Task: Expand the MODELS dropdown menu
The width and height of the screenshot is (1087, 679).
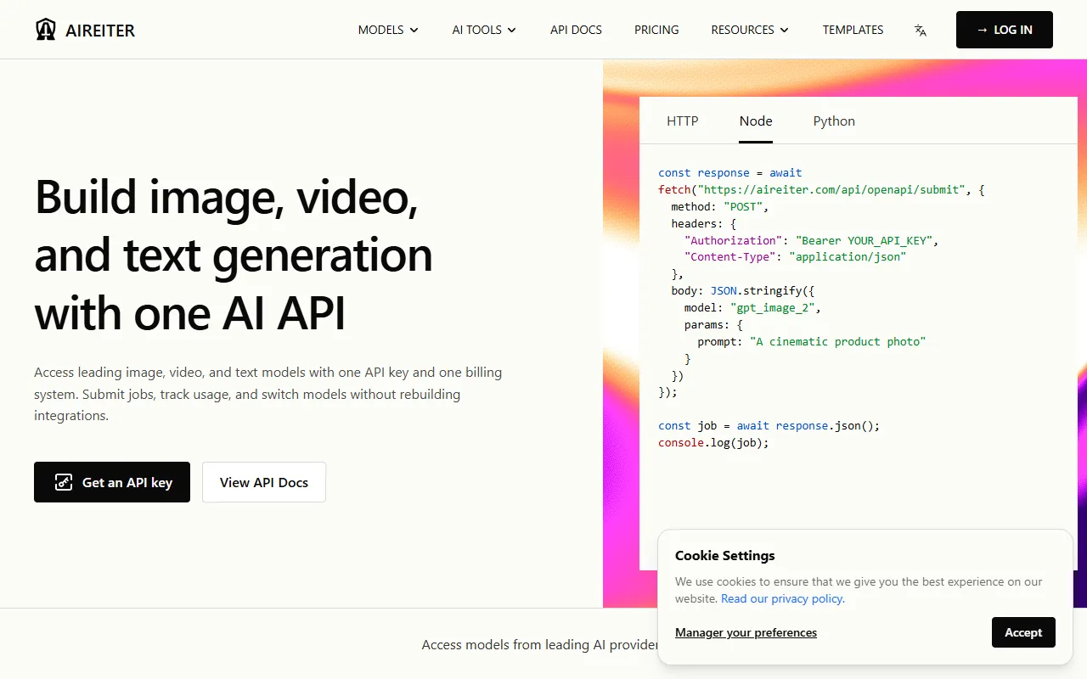Action: 388,30
